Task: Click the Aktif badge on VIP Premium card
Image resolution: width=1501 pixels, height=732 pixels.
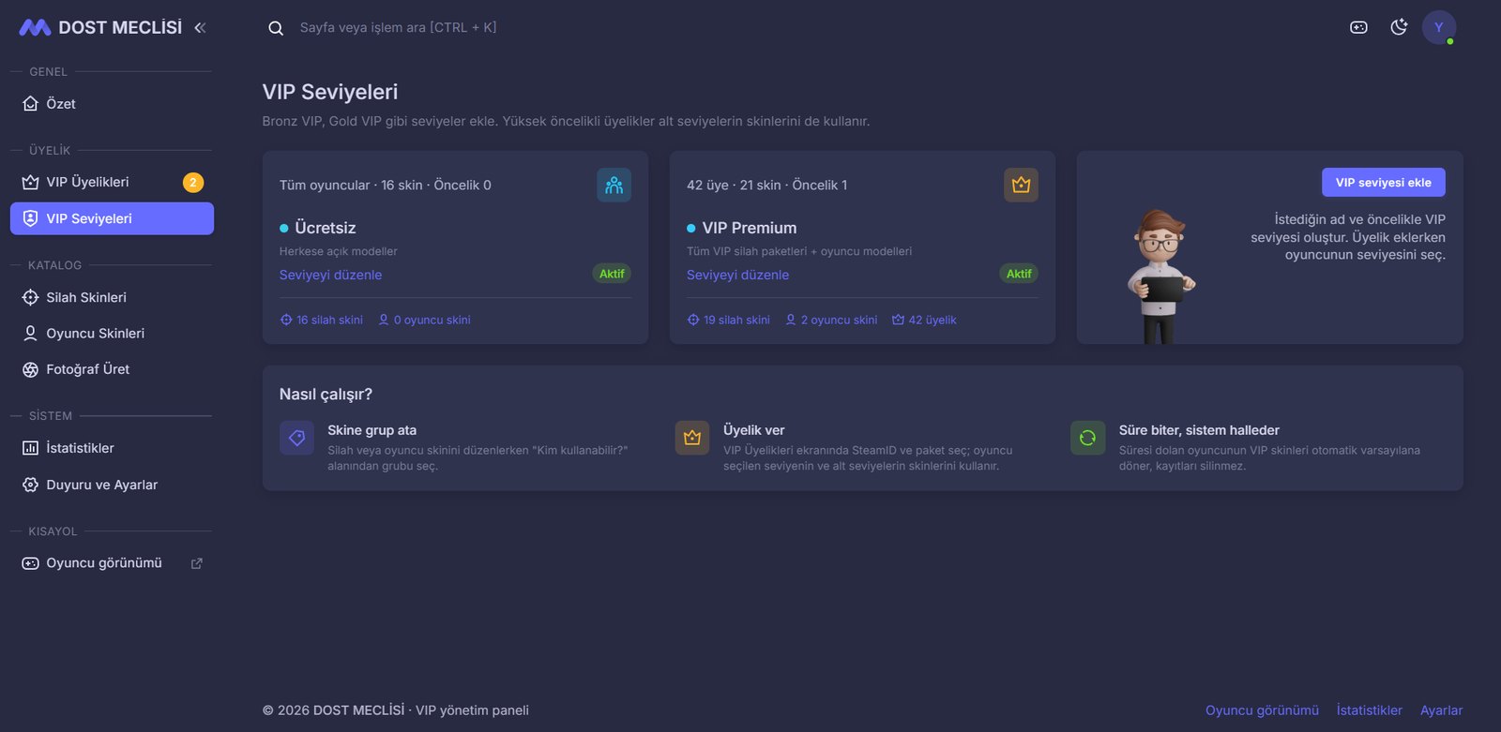Action: pyautogui.click(x=1019, y=274)
